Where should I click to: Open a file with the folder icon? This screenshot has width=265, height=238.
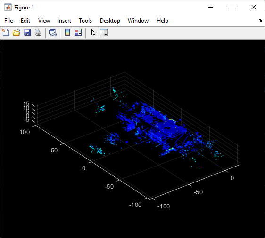[x=17, y=32]
